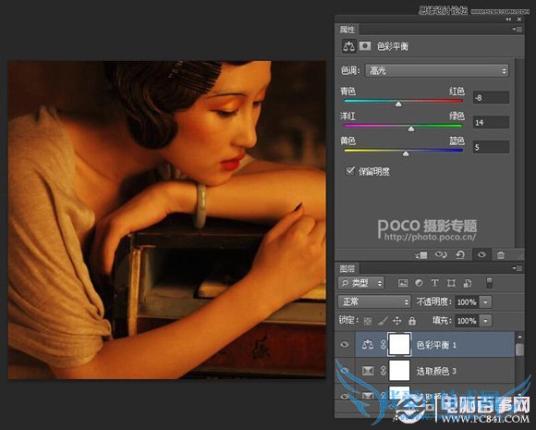The image size is (536, 430).
Task: Filter layers by smart object icon
Action: (468, 283)
